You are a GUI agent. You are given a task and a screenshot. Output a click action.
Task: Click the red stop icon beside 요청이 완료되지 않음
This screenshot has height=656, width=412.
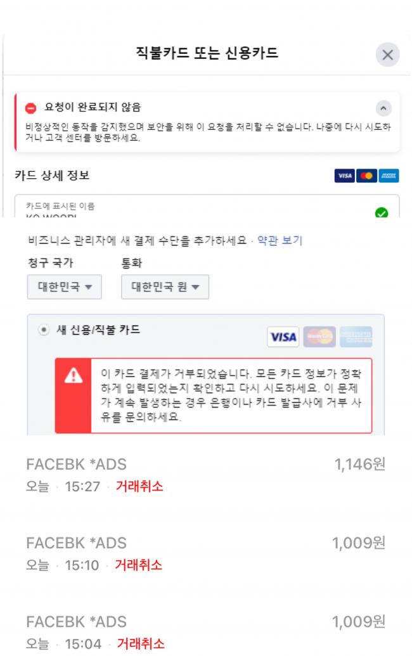click(30, 108)
